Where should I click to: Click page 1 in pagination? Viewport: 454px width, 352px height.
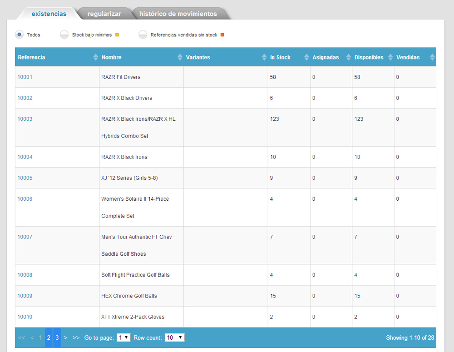(40, 337)
